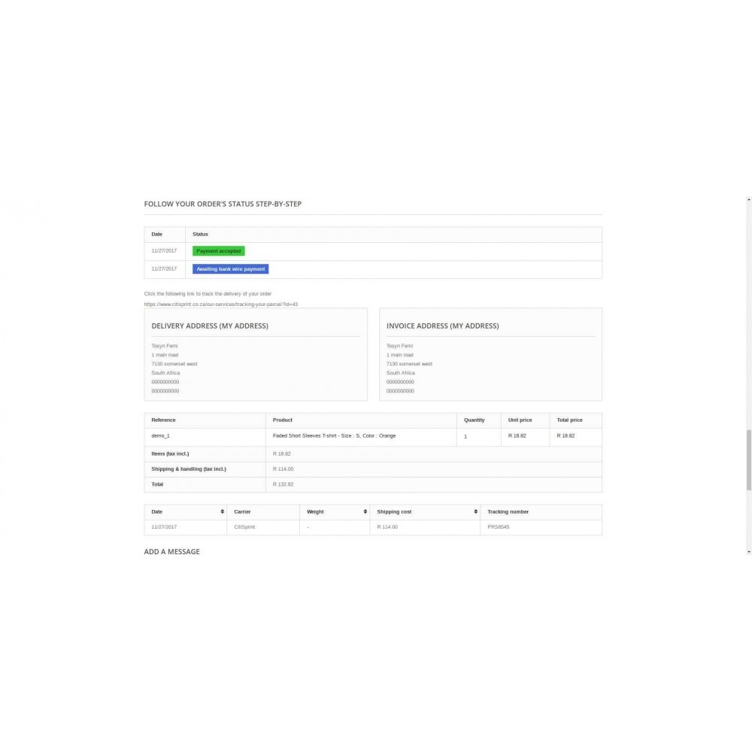Screen dimensions: 752x752
Task: Click the Payment accepted status badge
Action: pyautogui.click(x=219, y=251)
